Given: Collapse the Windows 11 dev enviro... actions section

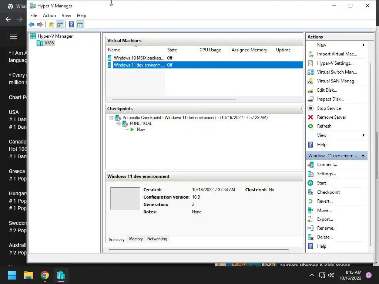Looking at the screenshot, I should pyautogui.click(x=363, y=156).
